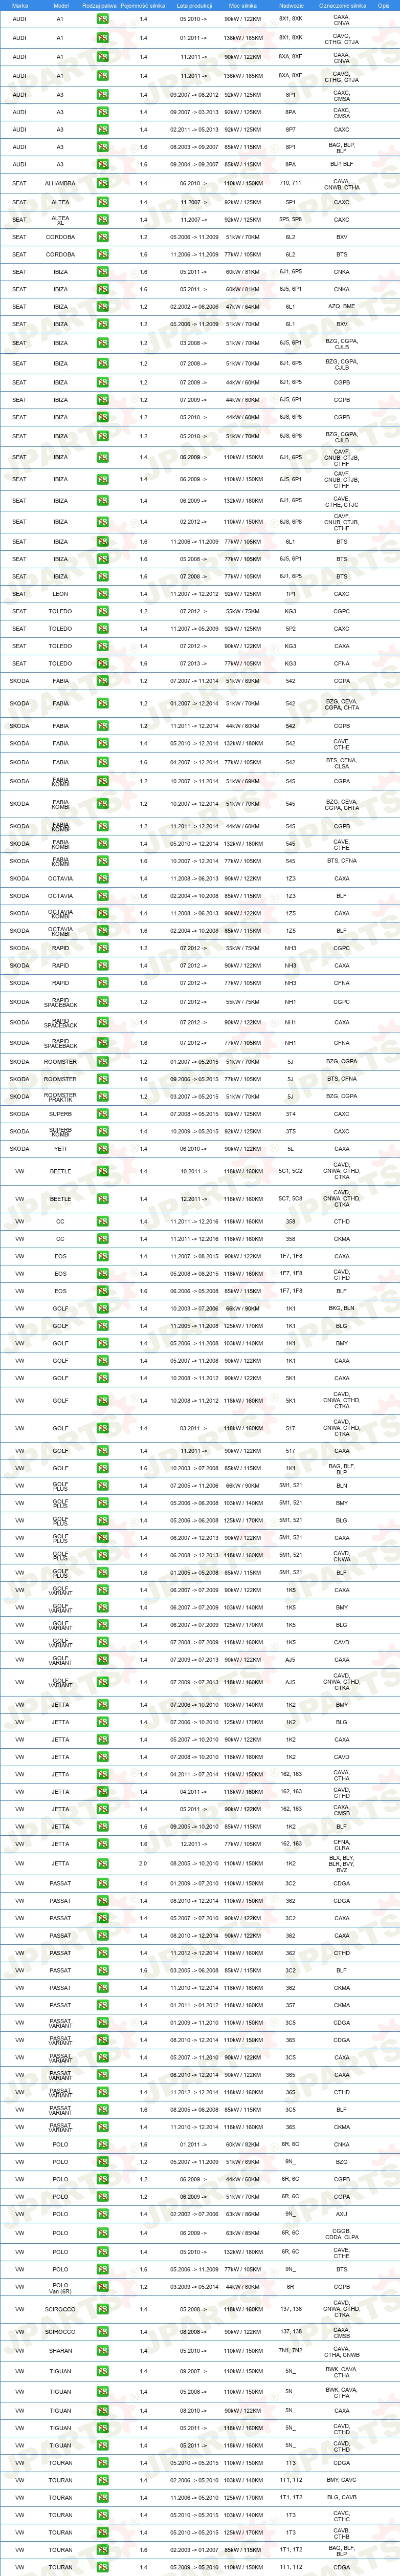This screenshot has width=400, height=2576.
Task: Click fuel icon in Beetle 10.2011 row
Action: tap(103, 1172)
